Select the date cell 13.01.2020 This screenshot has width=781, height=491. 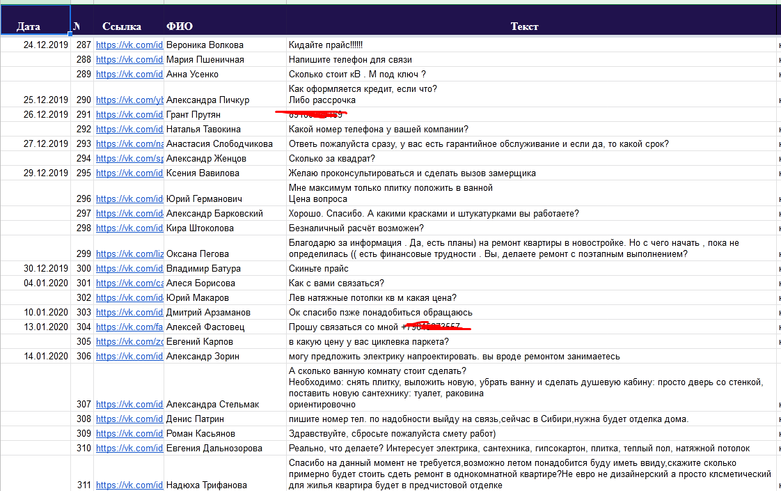(x=35, y=327)
